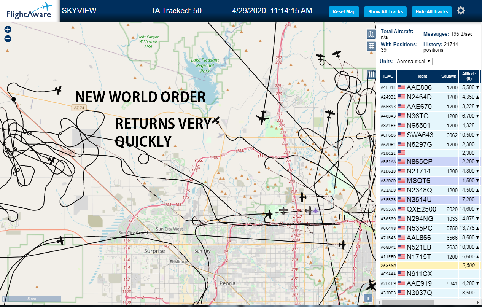Screen dimensions: 482x307
Task: Click the grid overlay icon
Action: click(x=371, y=46)
